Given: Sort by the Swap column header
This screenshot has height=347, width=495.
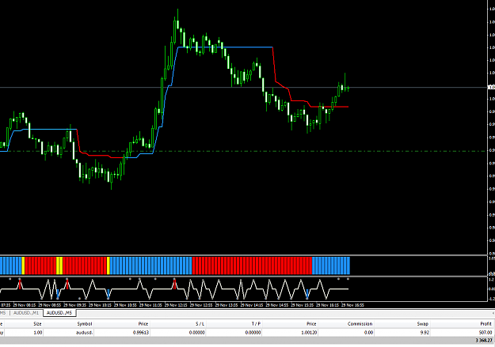Looking at the screenshot, I should click(x=422, y=324).
